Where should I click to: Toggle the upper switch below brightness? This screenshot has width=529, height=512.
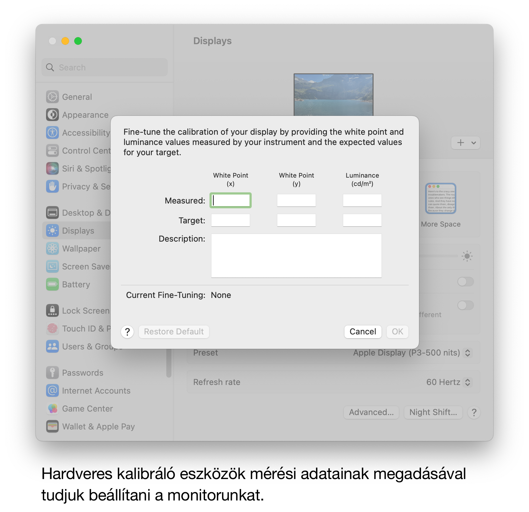tap(466, 282)
